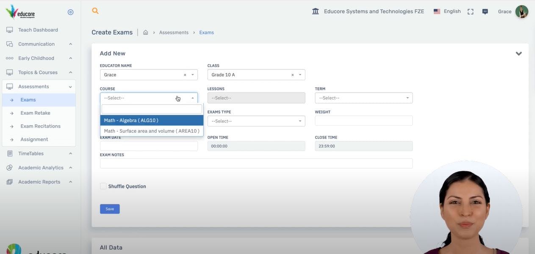535x254 pixels.
Task: Go to Assessments breadcrumb link
Action: [x=174, y=33]
